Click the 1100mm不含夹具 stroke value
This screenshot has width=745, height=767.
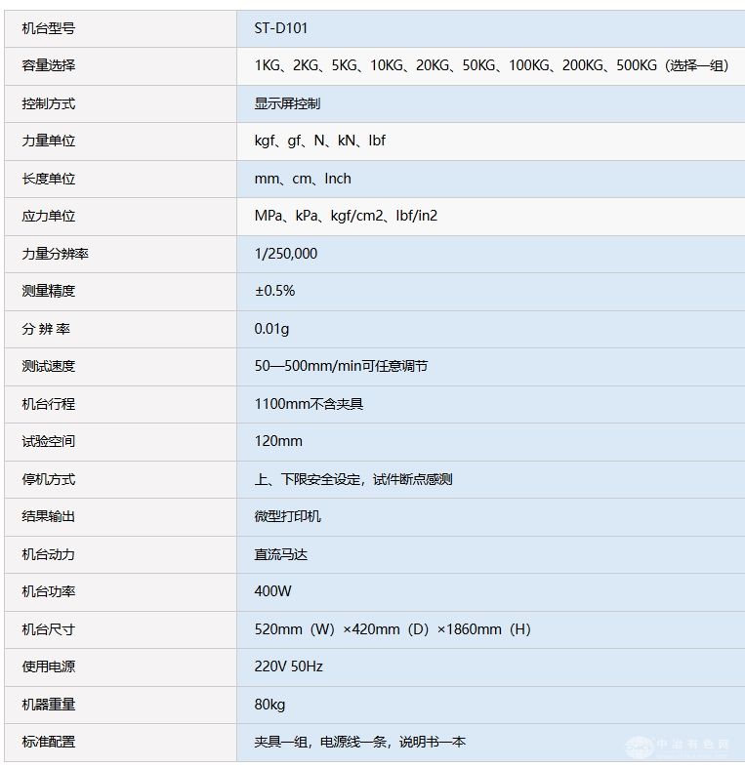pyautogui.click(x=309, y=404)
